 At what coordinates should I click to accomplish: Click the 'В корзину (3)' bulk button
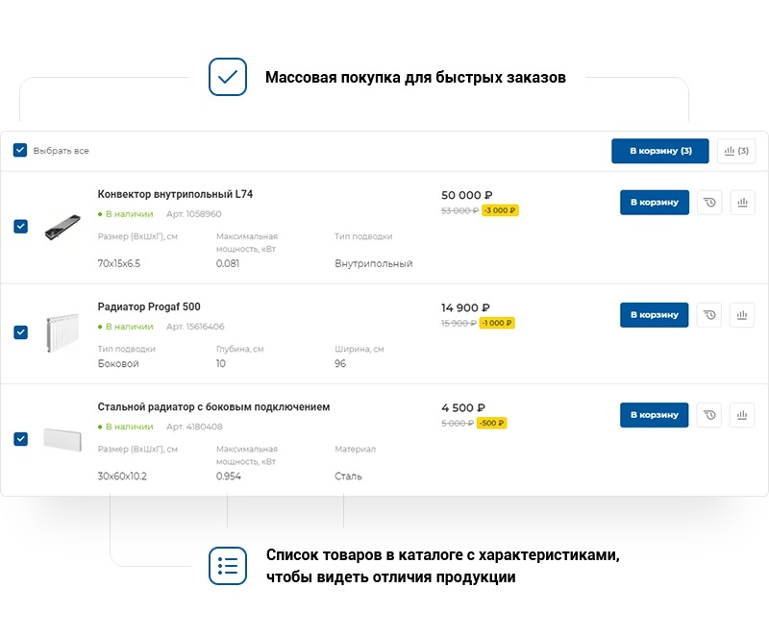click(659, 151)
